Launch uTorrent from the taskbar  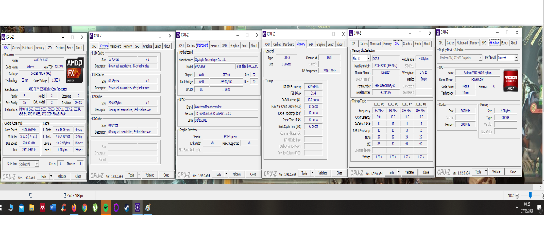(95, 208)
